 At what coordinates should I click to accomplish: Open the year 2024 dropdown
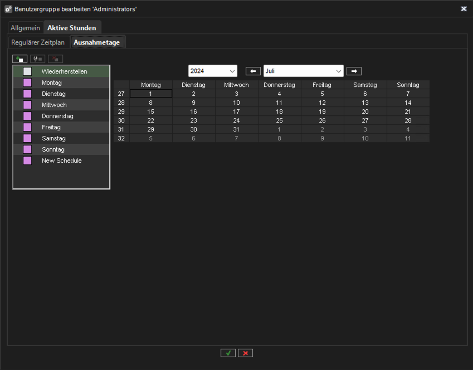tap(213, 71)
